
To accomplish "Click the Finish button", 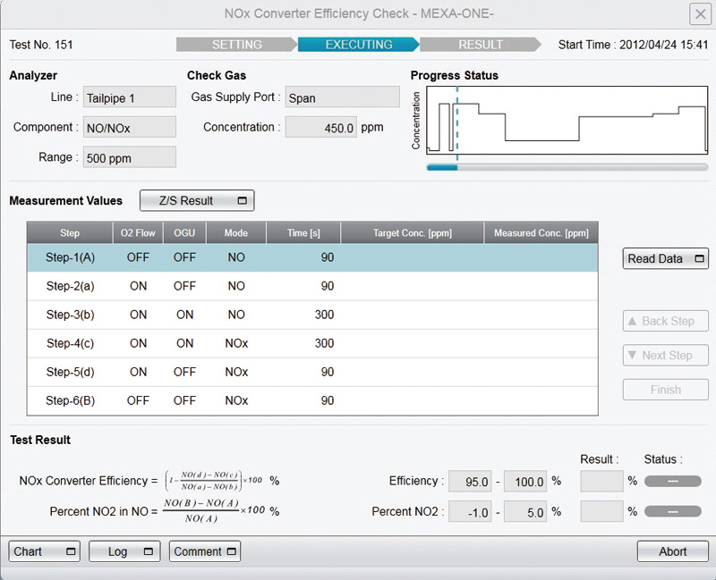I will pyautogui.click(x=665, y=390).
